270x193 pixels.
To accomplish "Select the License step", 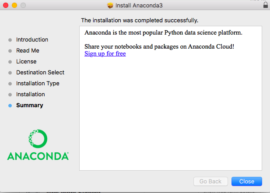I will click(26, 61).
